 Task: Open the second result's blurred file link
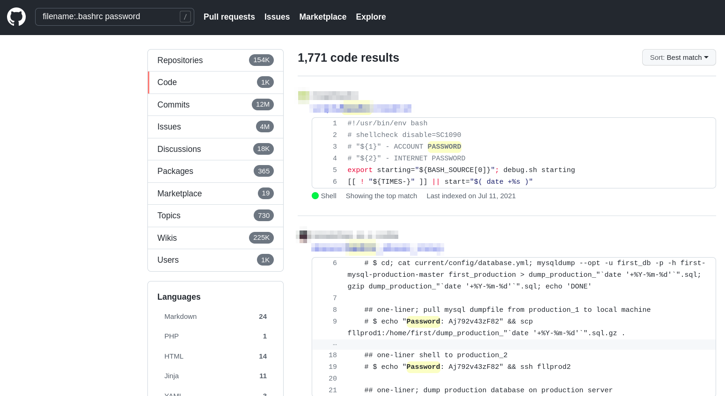[x=377, y=247]
